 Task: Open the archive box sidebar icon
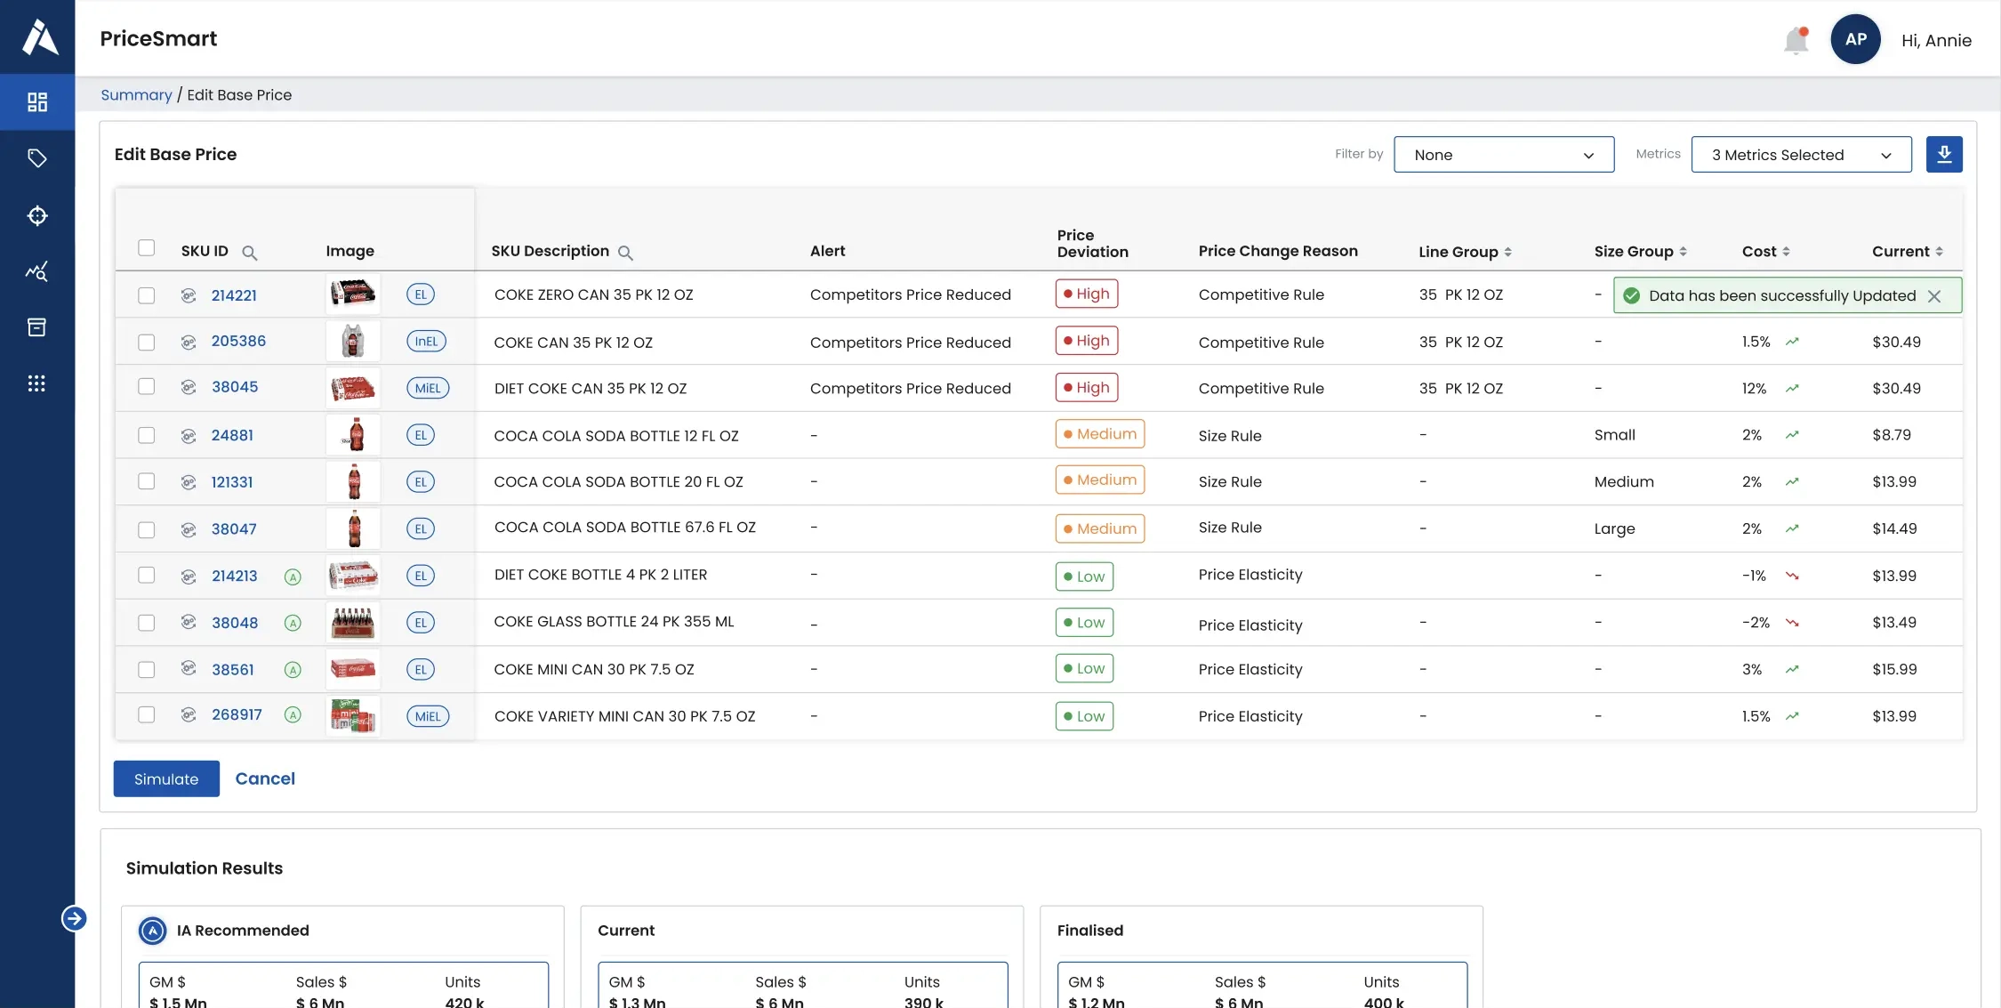pyautogui.click(x=37, y=327)
